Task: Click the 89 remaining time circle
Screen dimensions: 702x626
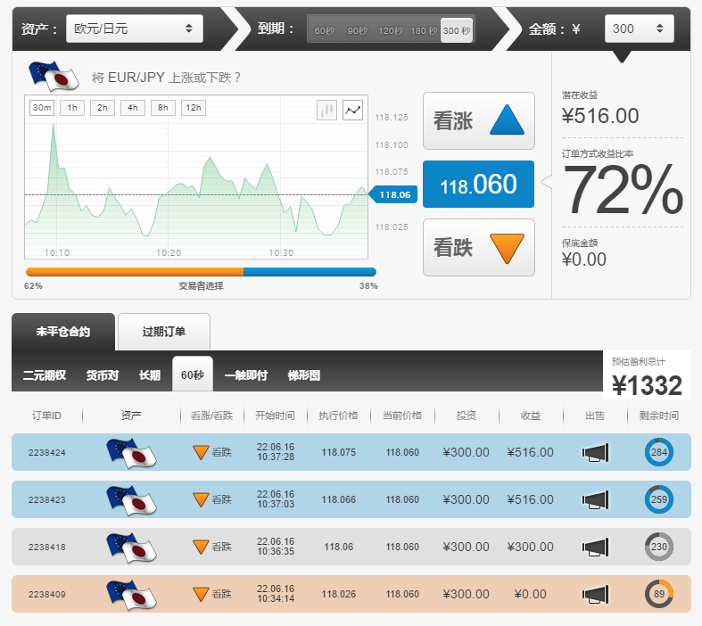Action: 659,594
